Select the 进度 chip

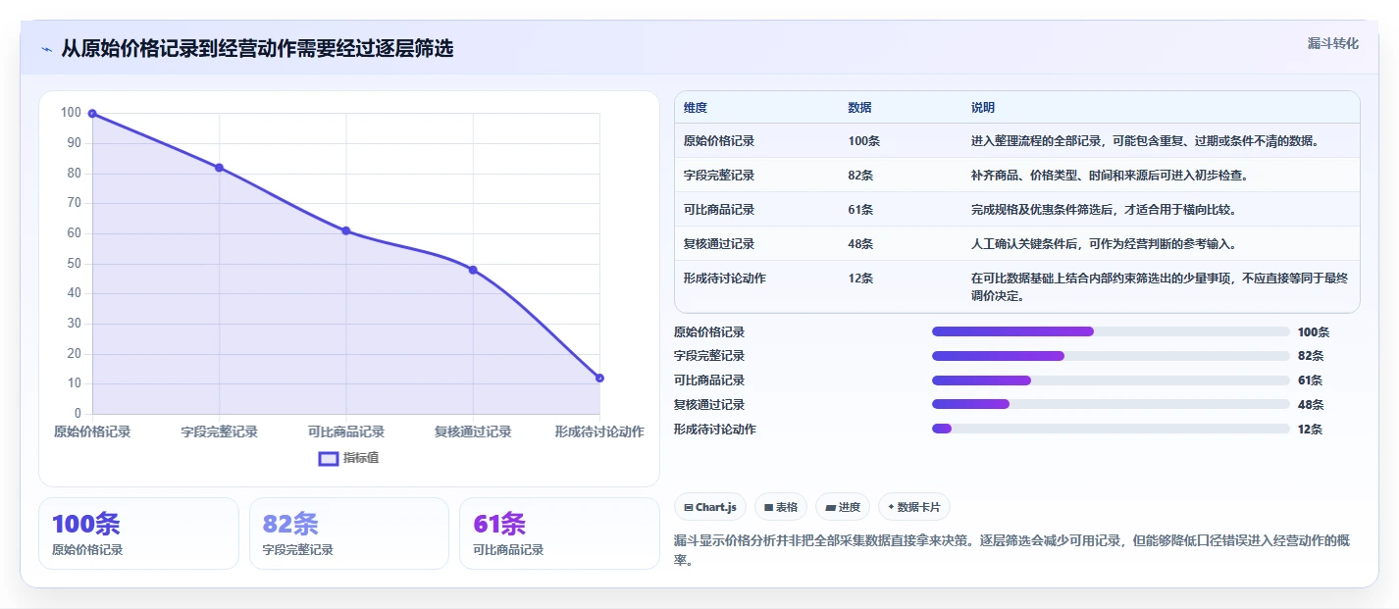coord(843,507)
